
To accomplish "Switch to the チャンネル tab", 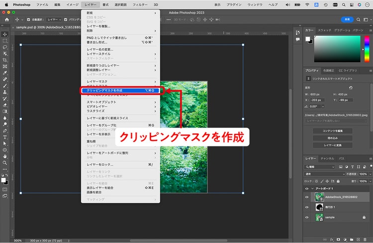I will click(x=327, y=159).
